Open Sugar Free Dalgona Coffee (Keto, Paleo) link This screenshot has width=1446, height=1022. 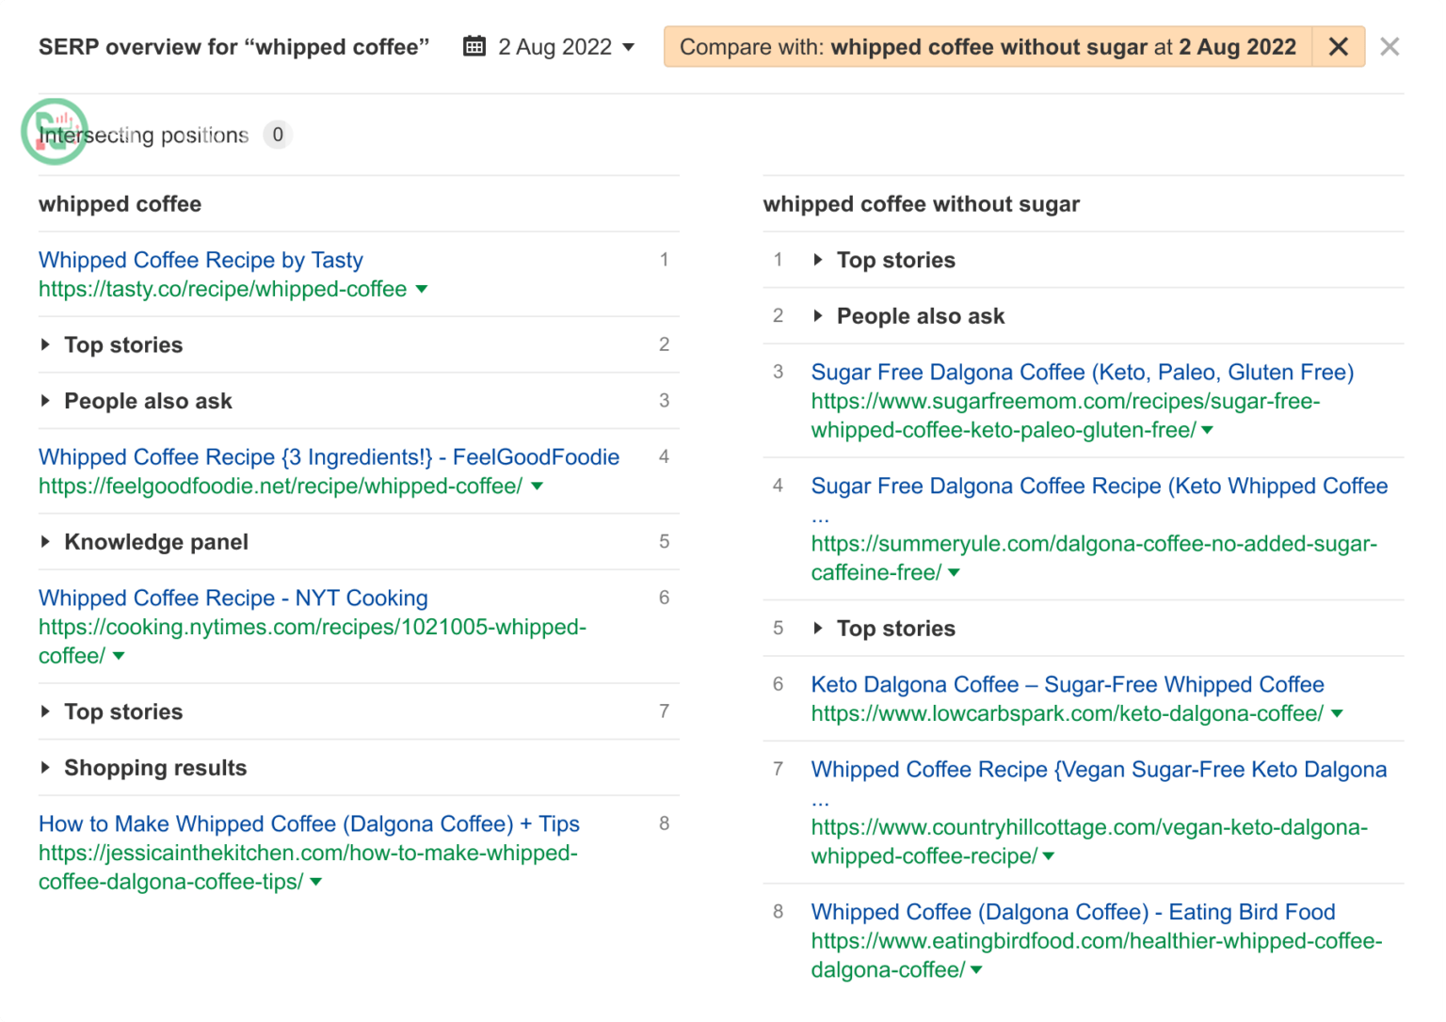pyautogui.click(x=1083, y=372)
